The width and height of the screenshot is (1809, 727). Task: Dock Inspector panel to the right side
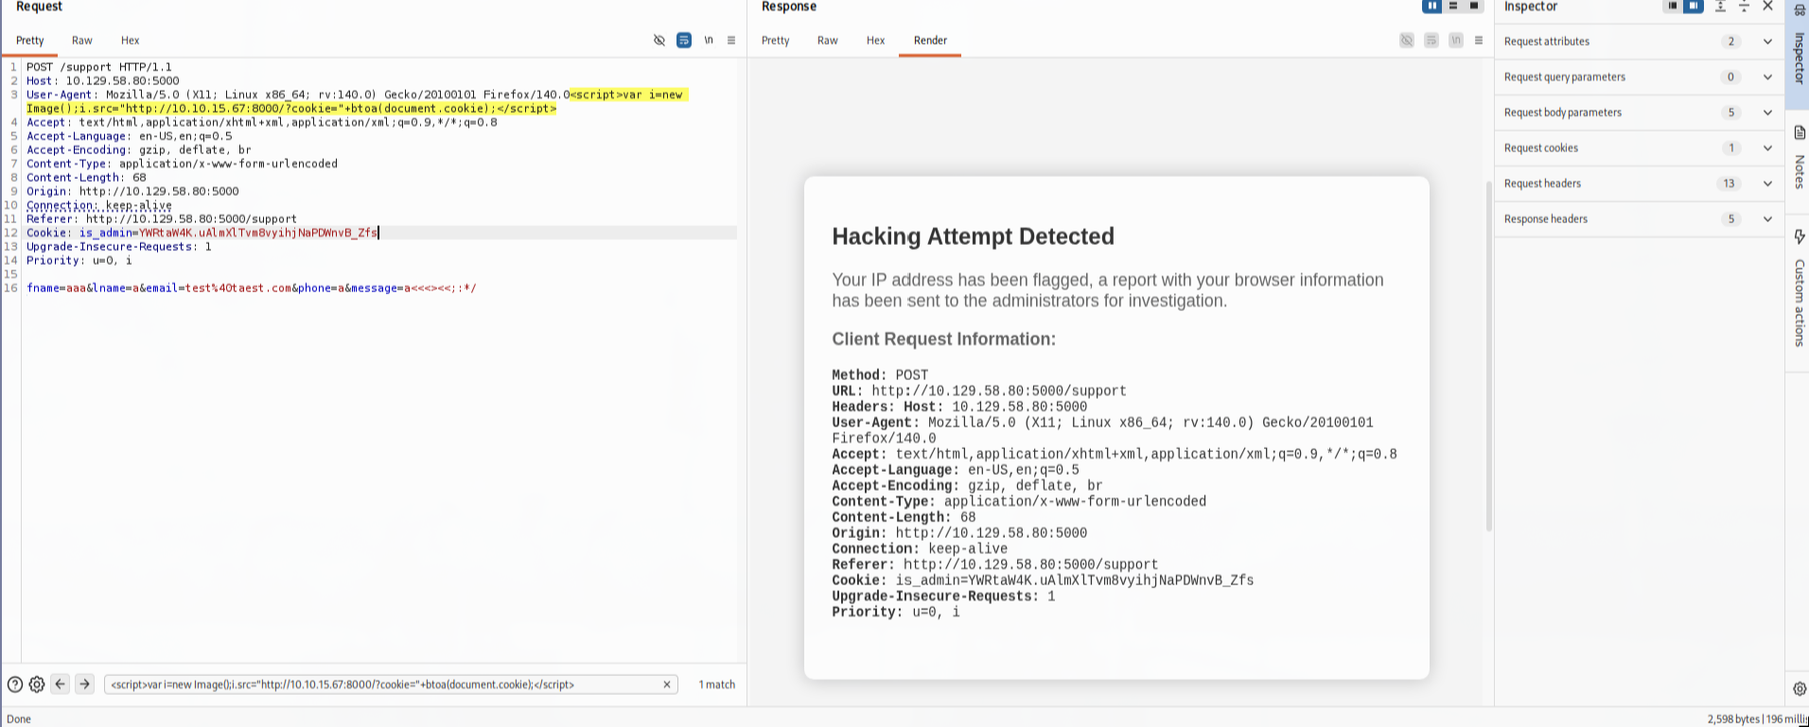[1694, 6]
